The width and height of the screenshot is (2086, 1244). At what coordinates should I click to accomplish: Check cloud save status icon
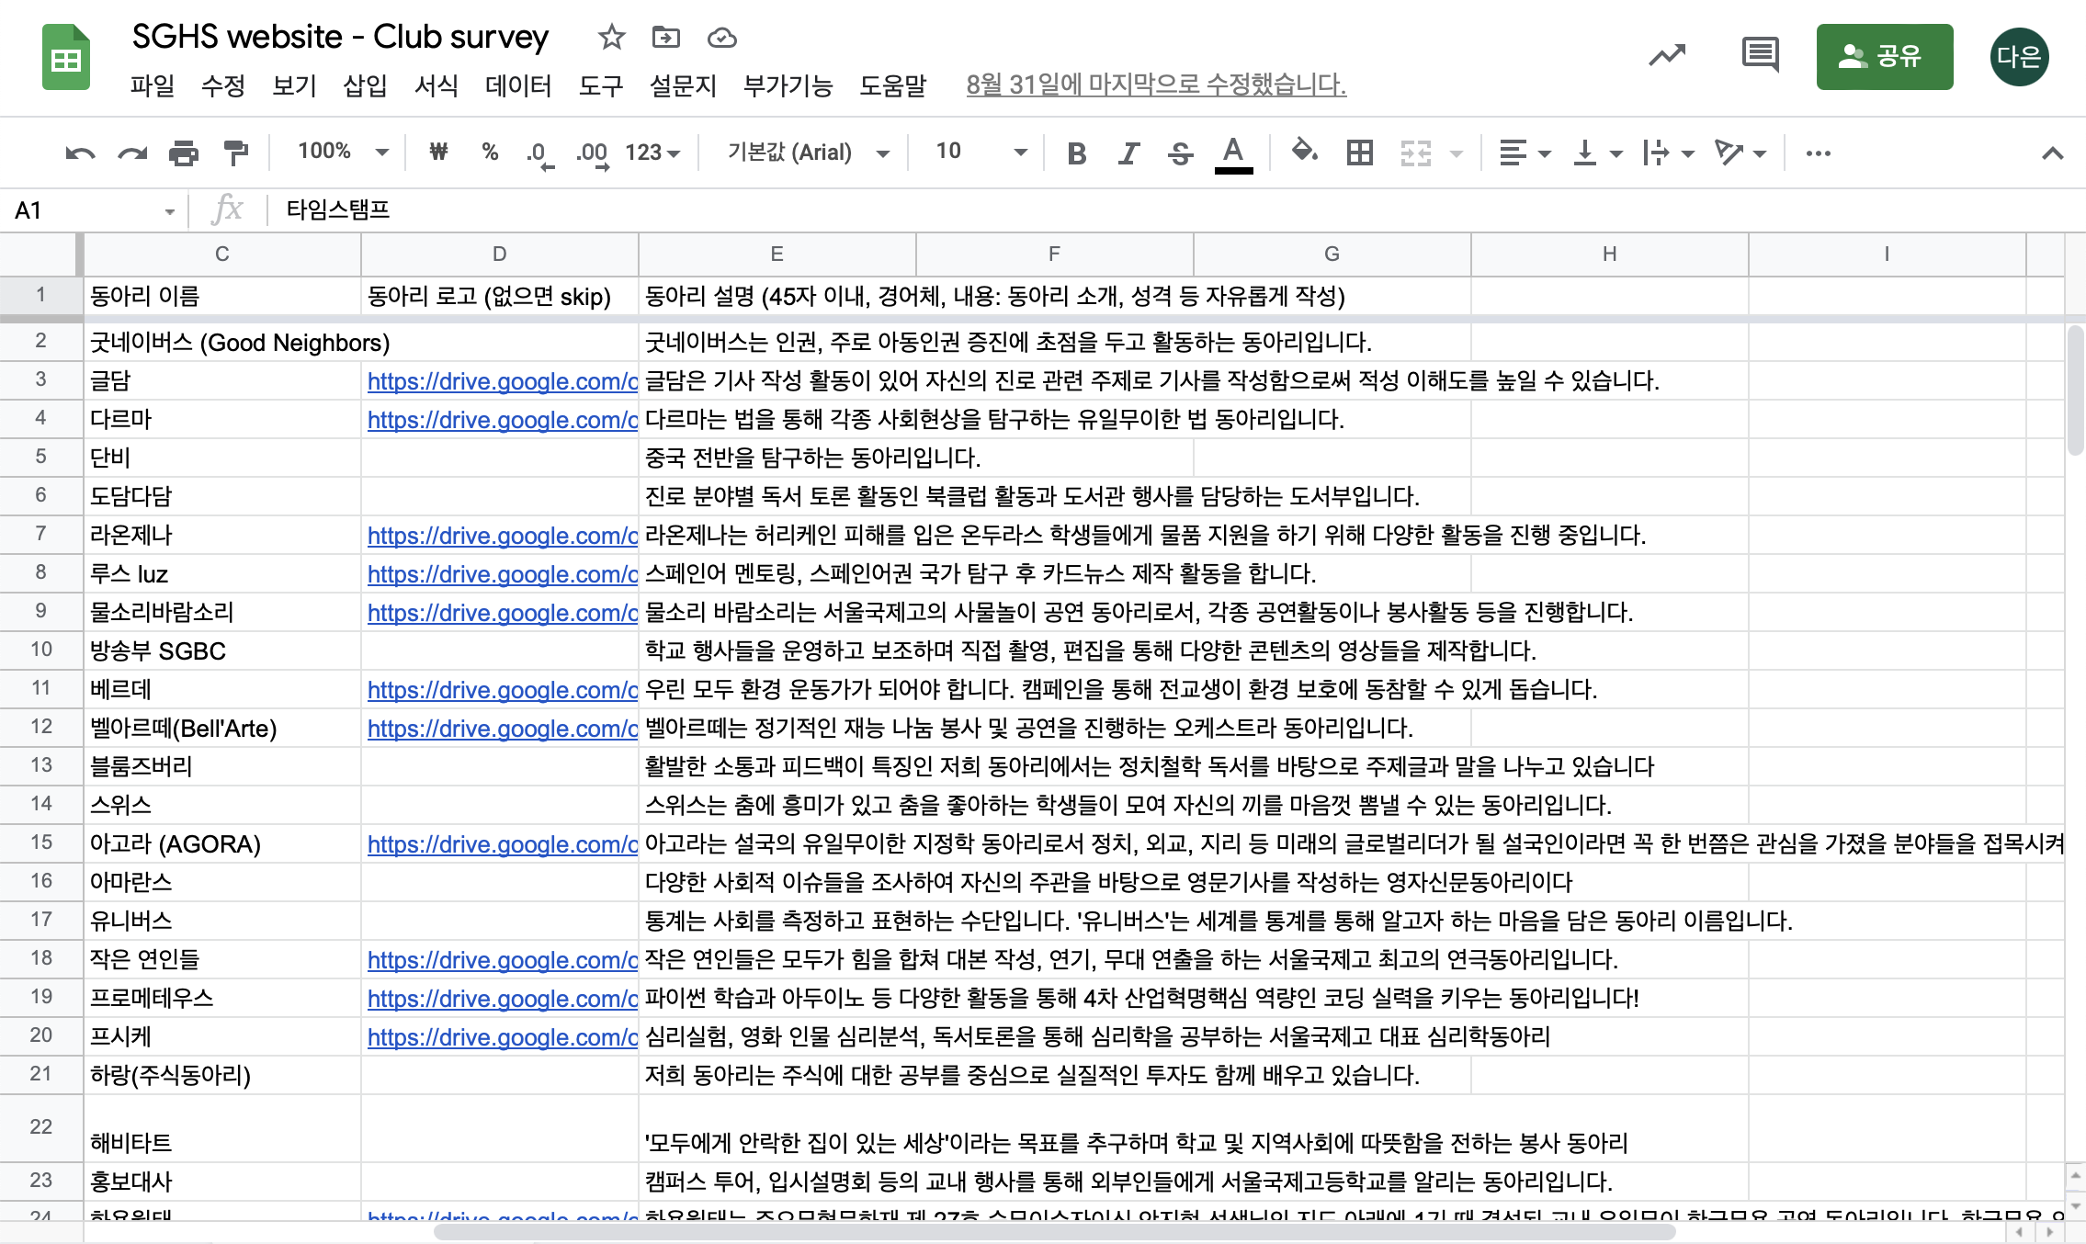[722, 38]
